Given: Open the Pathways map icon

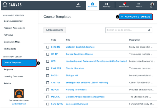Looking at the screenshot, I should coord(107,4).
